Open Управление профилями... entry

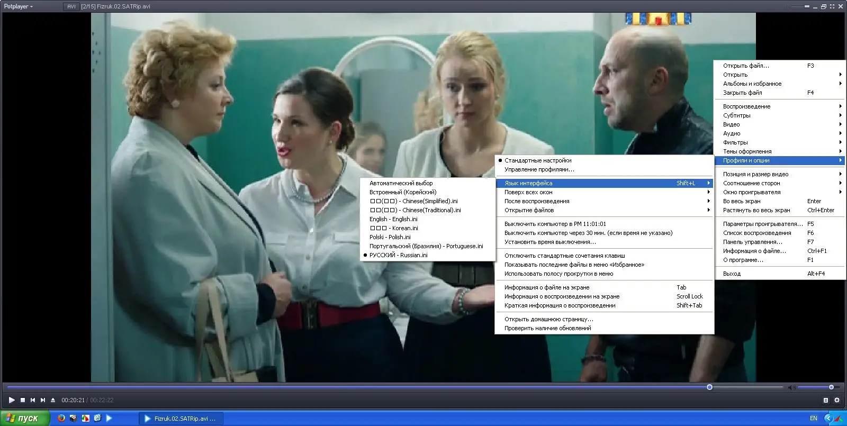[604, 169]
